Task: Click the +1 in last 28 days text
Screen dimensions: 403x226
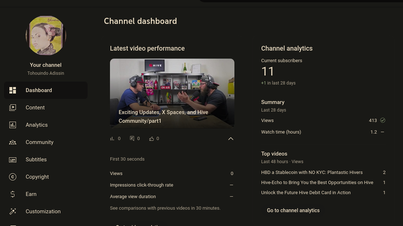Action: (x=278, y=83)
